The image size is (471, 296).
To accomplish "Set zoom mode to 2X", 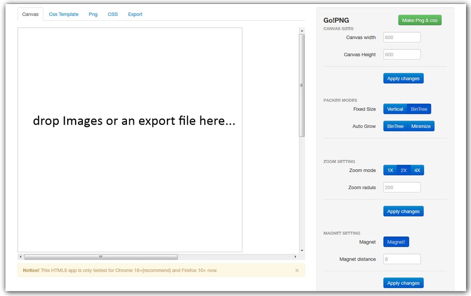I will 403,170.
